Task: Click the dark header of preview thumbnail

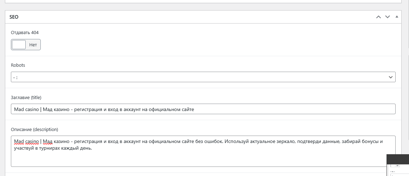Action: pos(397,158)
